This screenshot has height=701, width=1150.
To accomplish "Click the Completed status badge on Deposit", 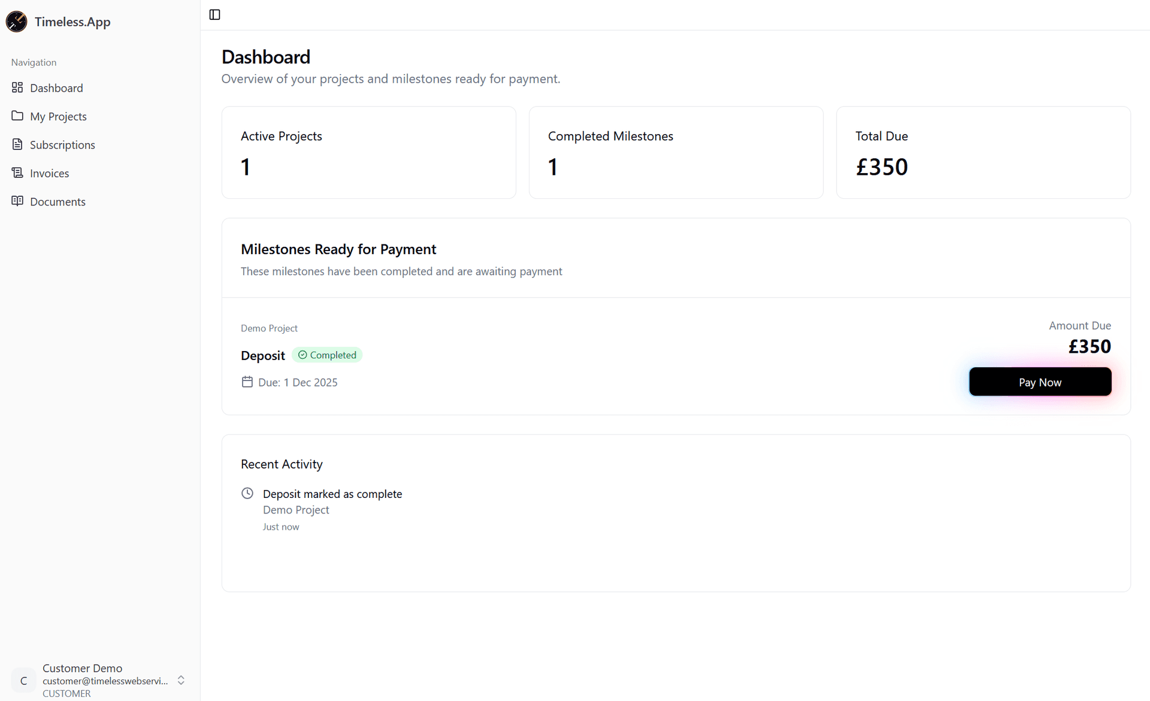I will tap(327, 355).
